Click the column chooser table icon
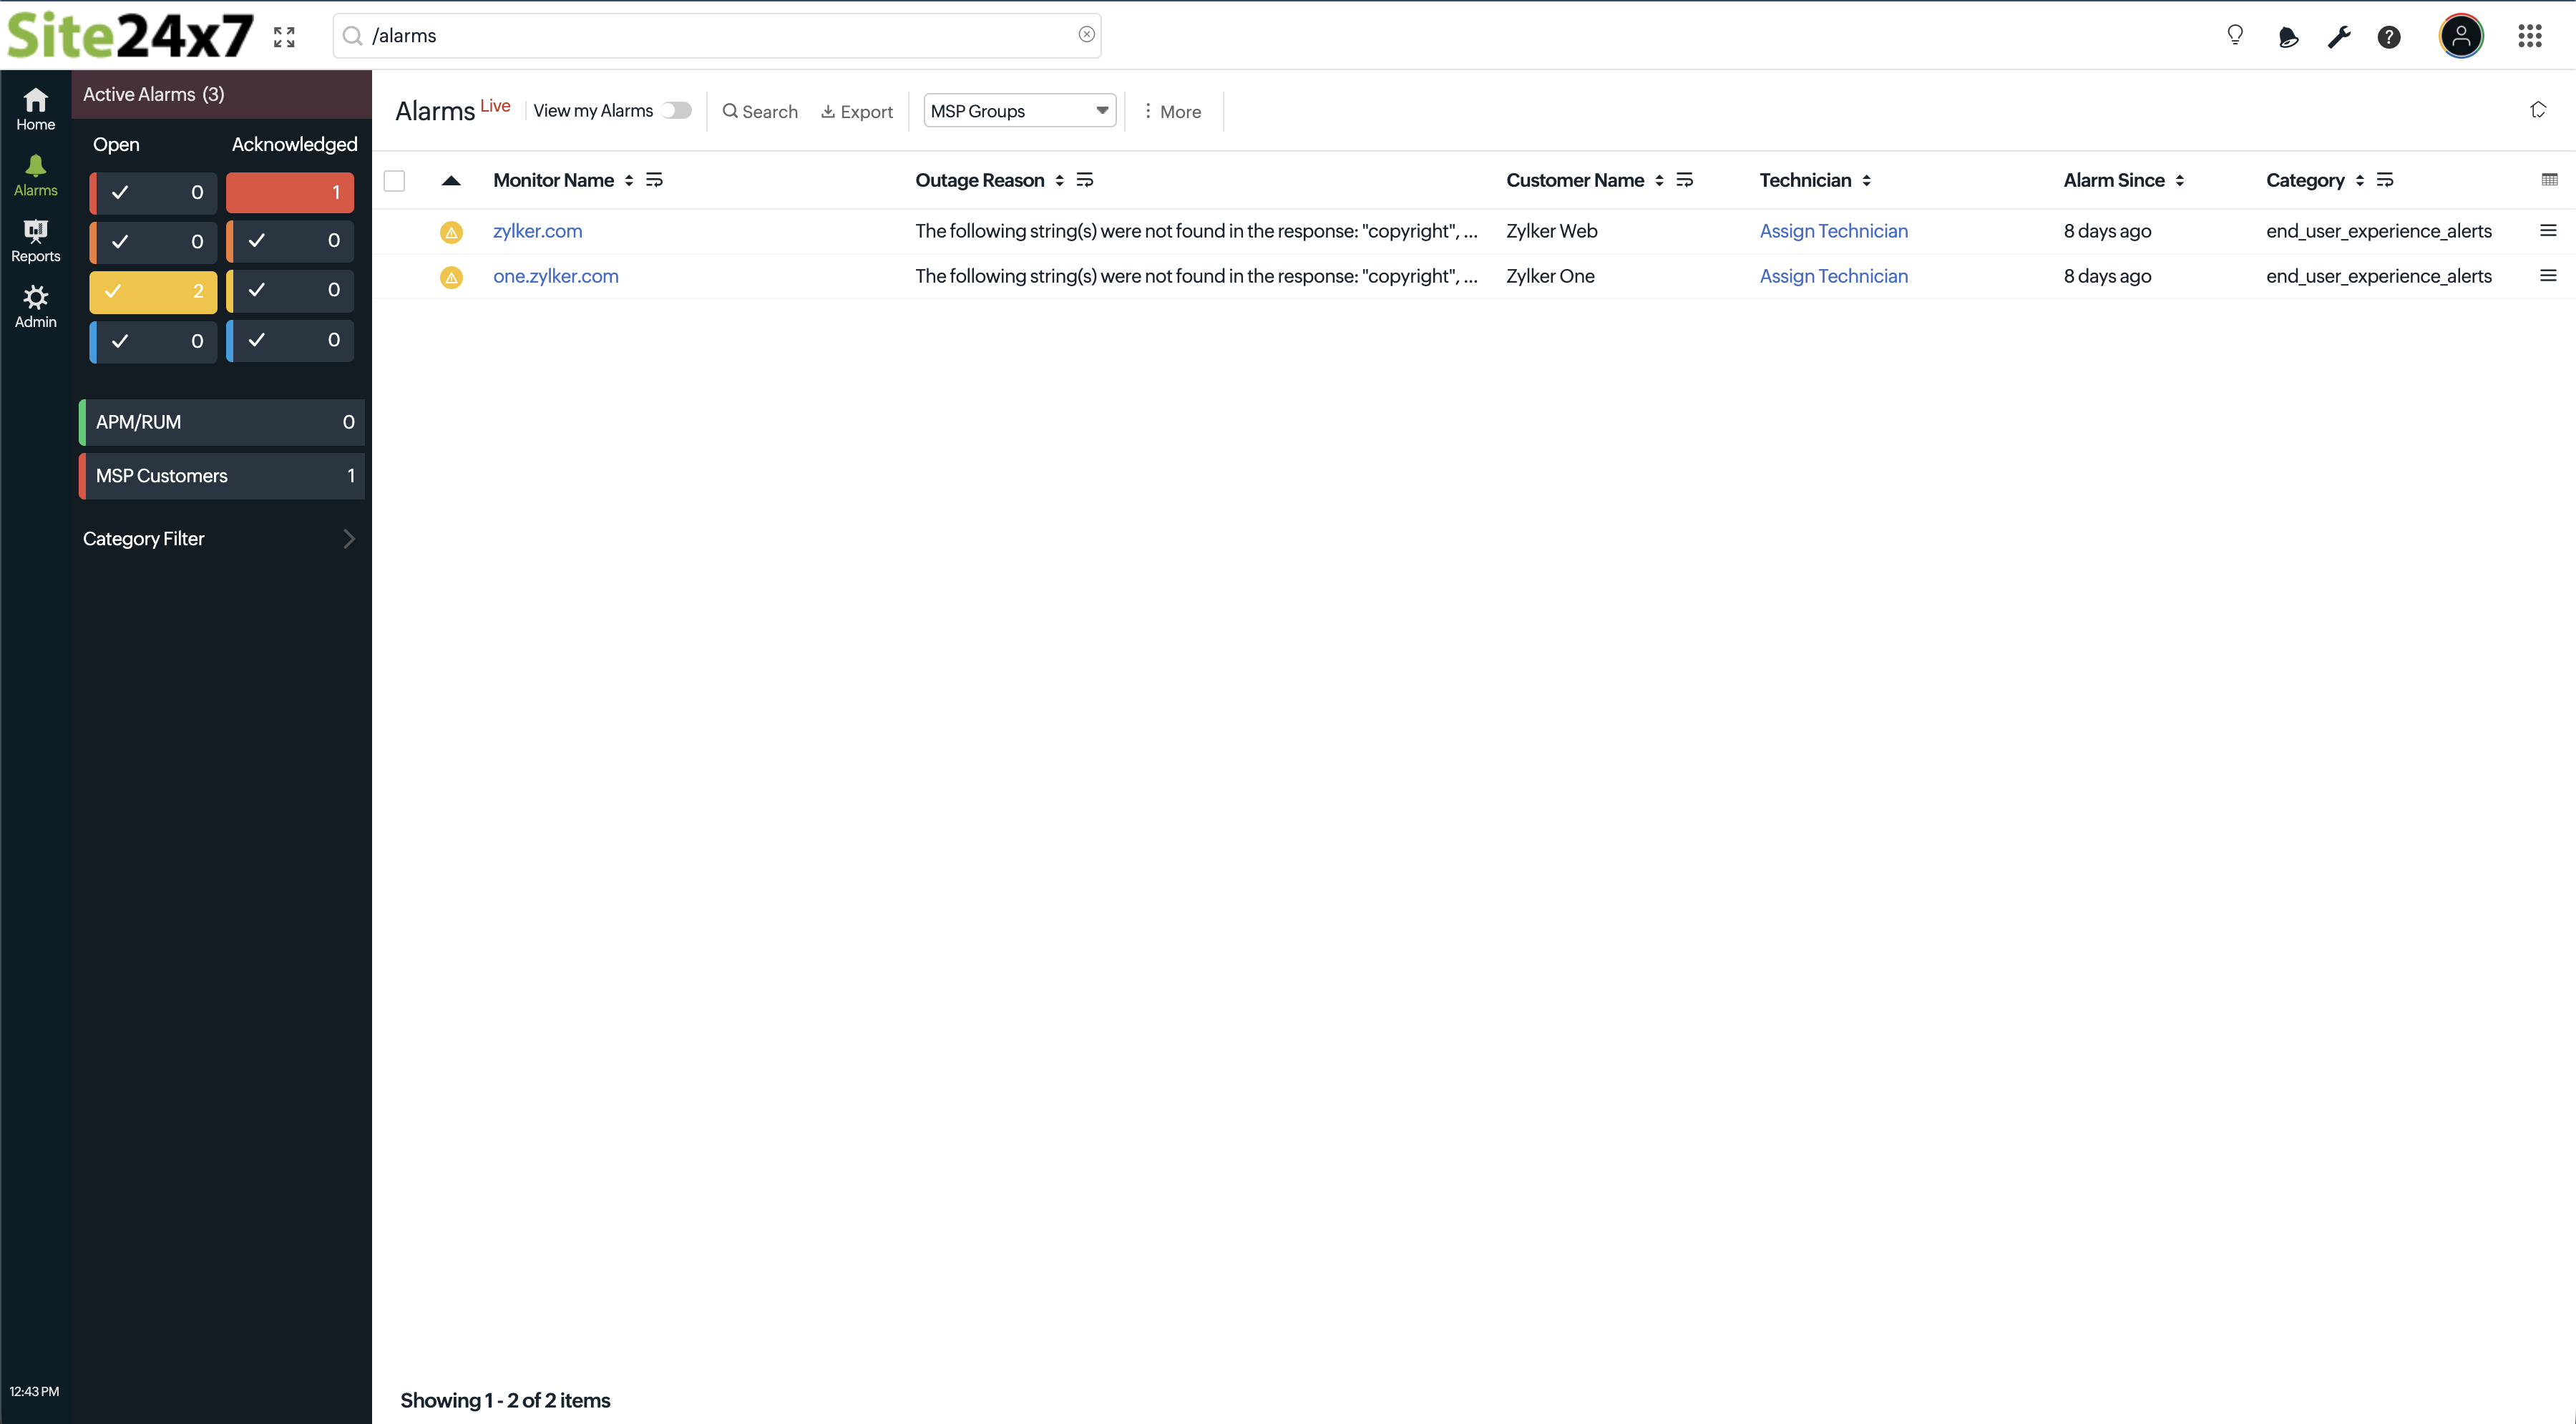The height and width of the screenshot is (1424, 2576). pos(2549,180)
